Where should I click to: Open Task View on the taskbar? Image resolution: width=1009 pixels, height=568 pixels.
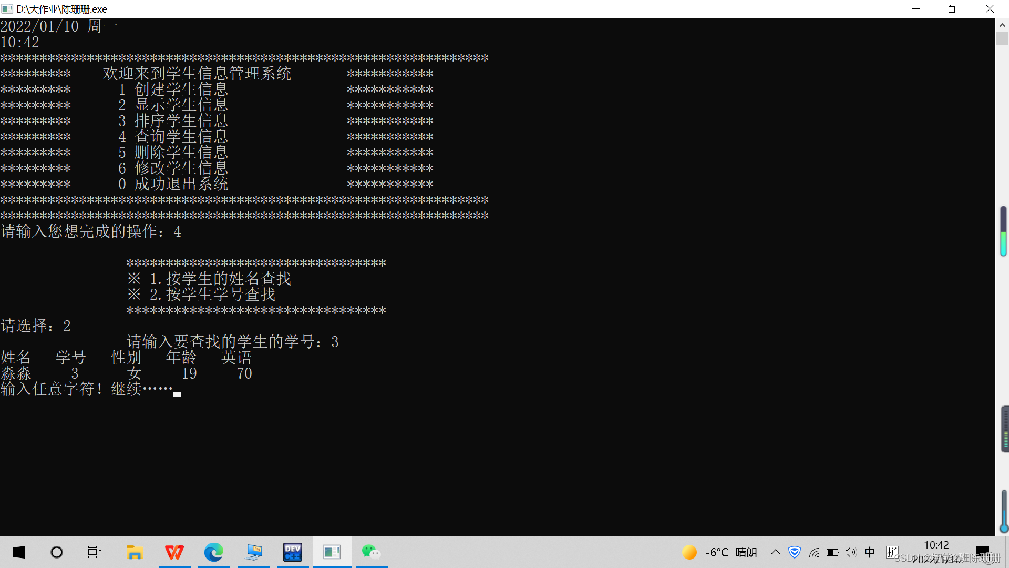(95, 552)
